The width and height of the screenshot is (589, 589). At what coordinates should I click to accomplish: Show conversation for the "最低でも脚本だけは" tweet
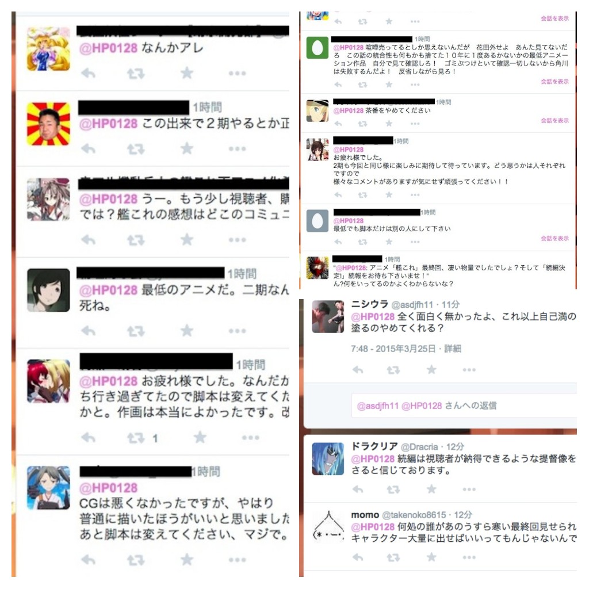click(555, 239)
